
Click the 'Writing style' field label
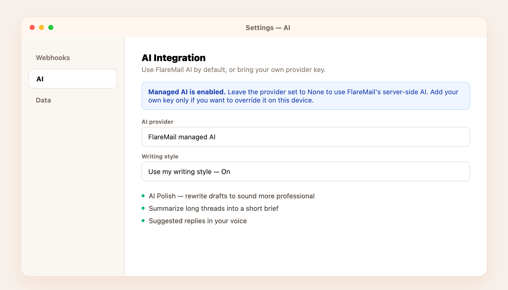160,156
